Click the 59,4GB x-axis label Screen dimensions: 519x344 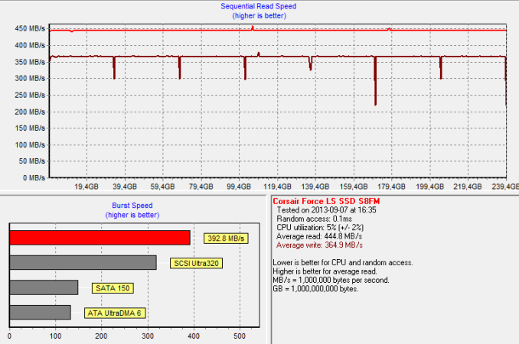point(162,187)
